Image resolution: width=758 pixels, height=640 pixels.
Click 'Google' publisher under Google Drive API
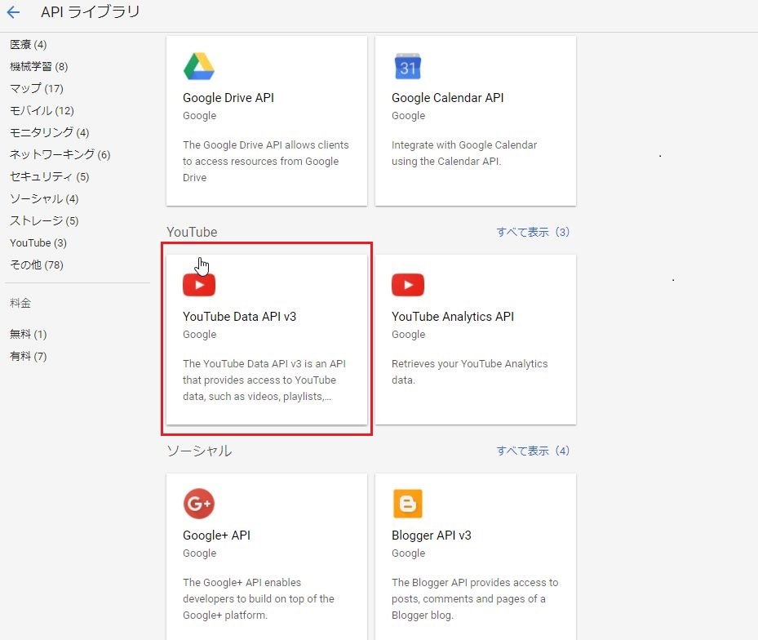pos(199,116)
